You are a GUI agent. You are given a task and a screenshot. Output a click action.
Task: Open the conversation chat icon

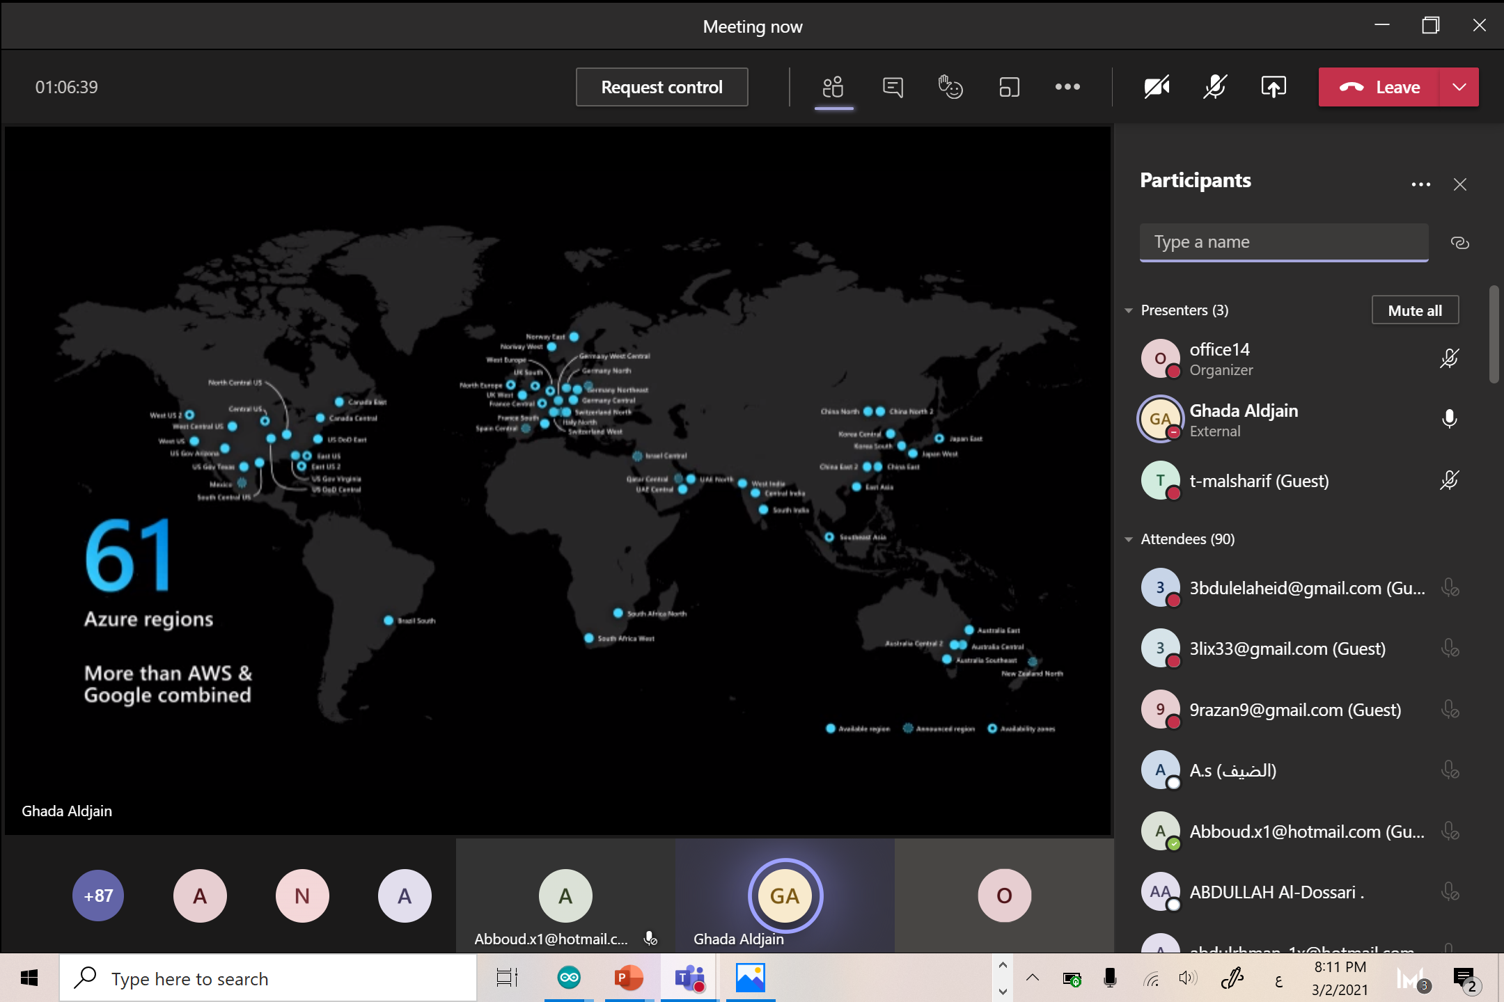pos(893,87)
